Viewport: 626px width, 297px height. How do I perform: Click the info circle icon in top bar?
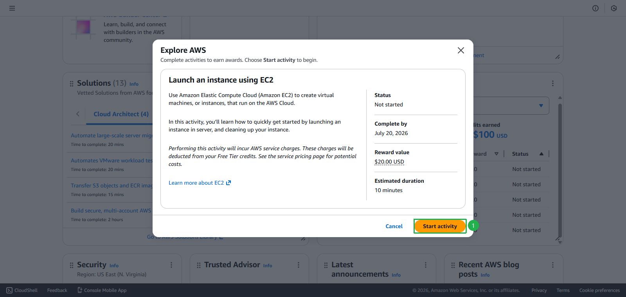pyautogui.click(x=595, y=8)
